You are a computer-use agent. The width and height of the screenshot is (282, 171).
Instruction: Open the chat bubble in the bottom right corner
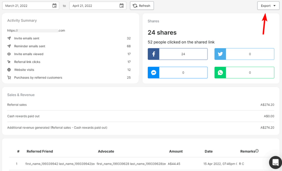[x=275, y=162]
